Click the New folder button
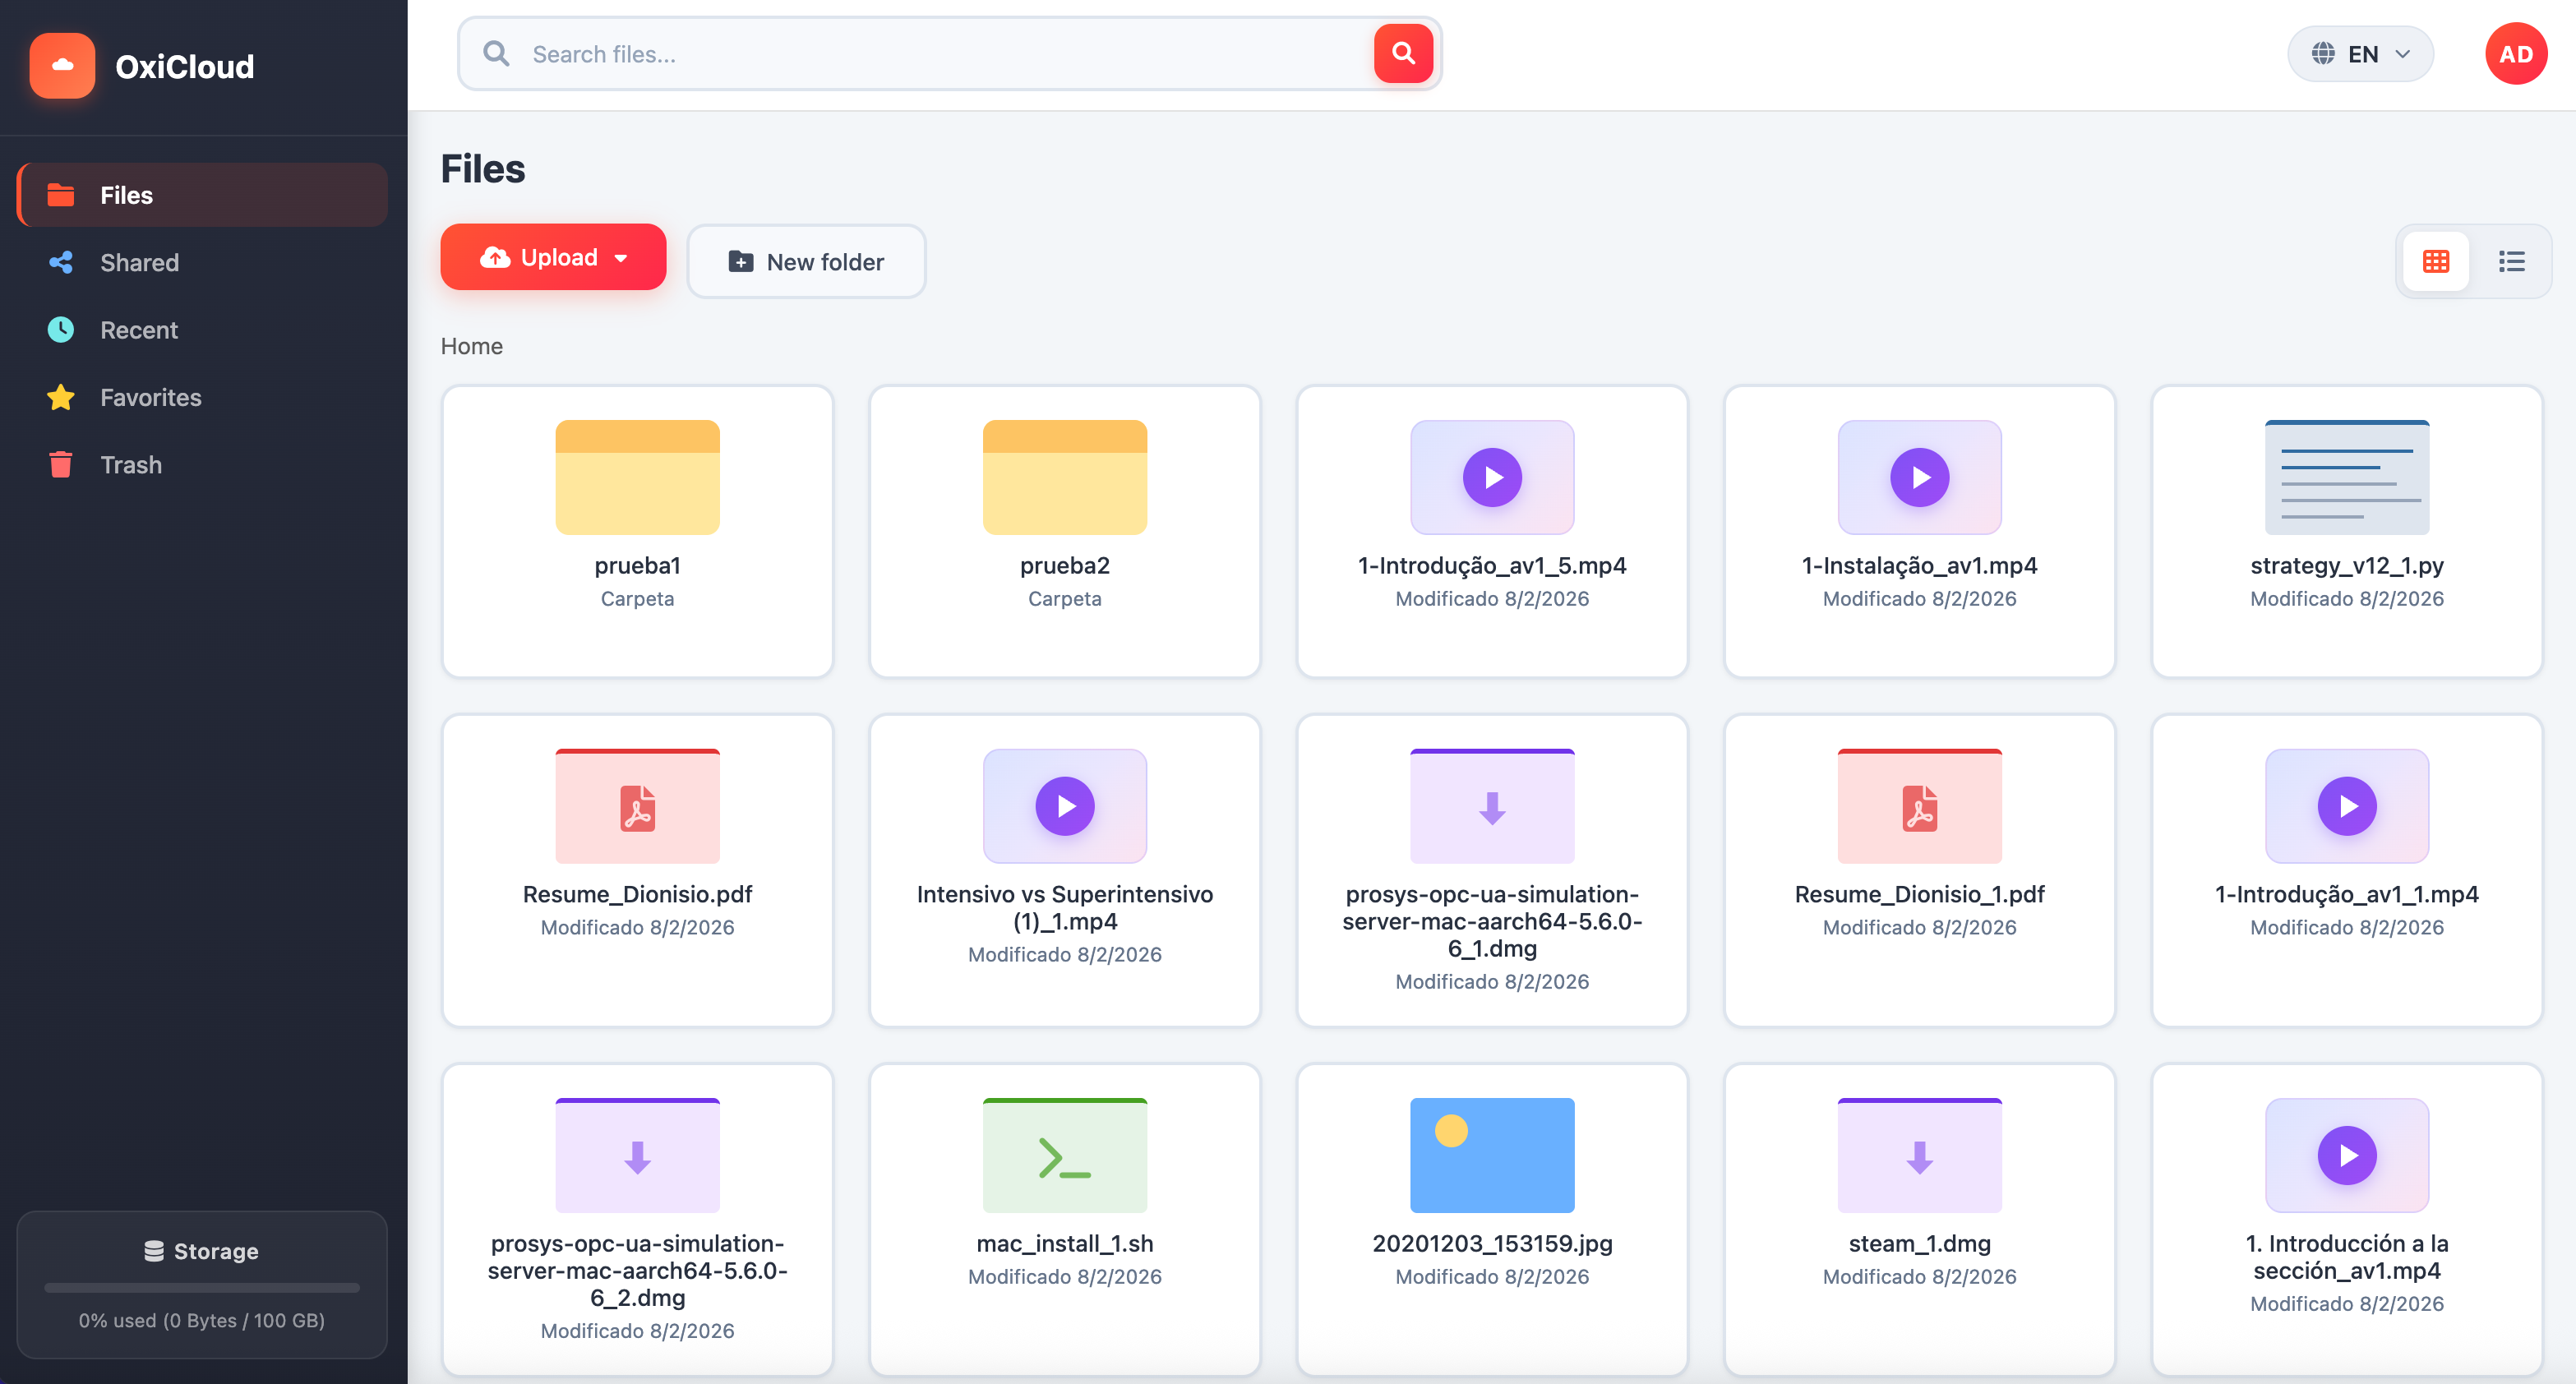 (806, 261)
